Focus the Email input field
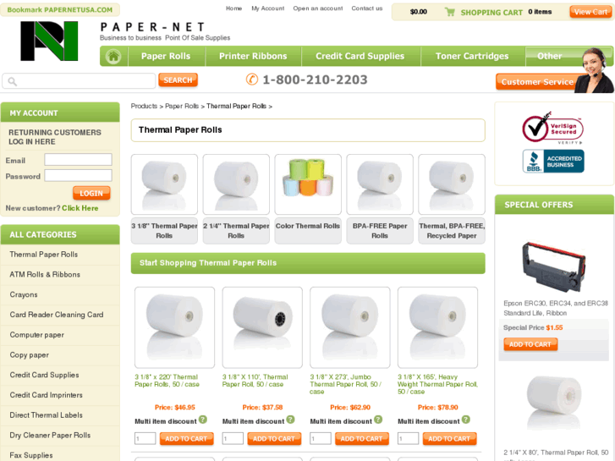This screenshot has height=461, width=615. pyautogui.click(x=78, y=160)
